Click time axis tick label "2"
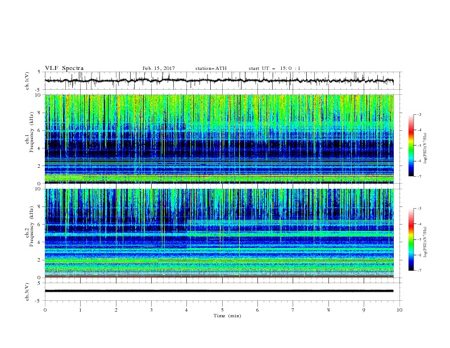This screenshot has height=348, width=450. pos(116,310)
